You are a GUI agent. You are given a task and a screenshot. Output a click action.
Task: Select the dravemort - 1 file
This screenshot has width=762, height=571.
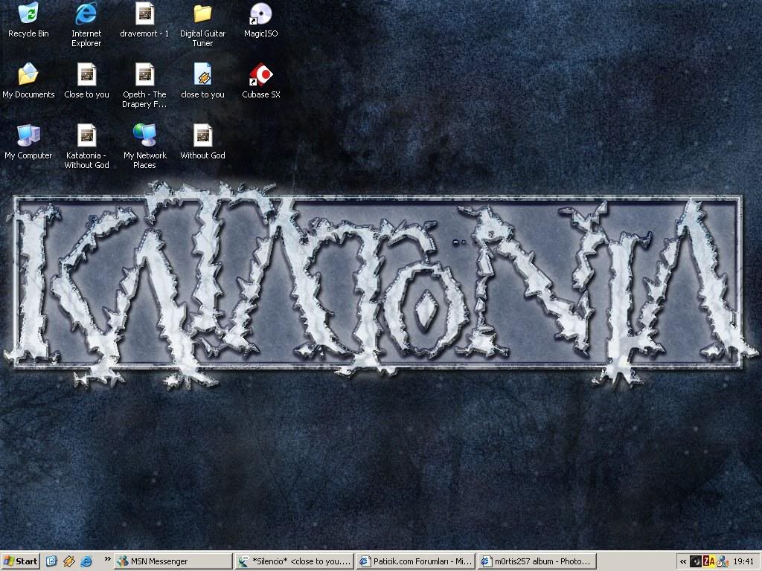(x=144, y=14)
